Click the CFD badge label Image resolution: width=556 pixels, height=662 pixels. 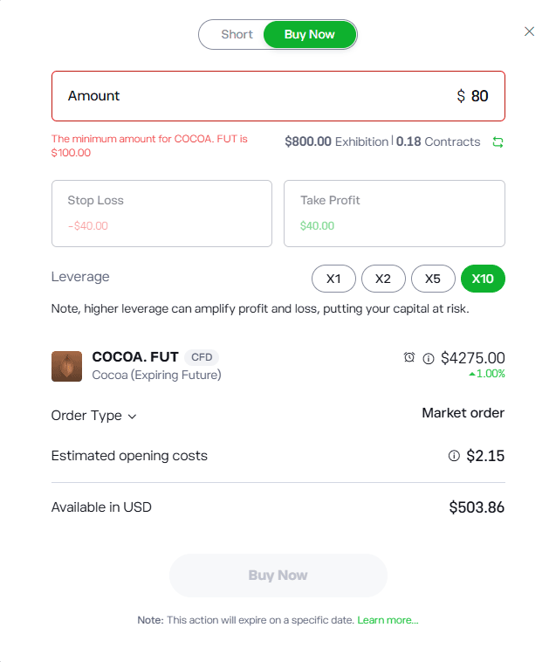coord(202,356)
